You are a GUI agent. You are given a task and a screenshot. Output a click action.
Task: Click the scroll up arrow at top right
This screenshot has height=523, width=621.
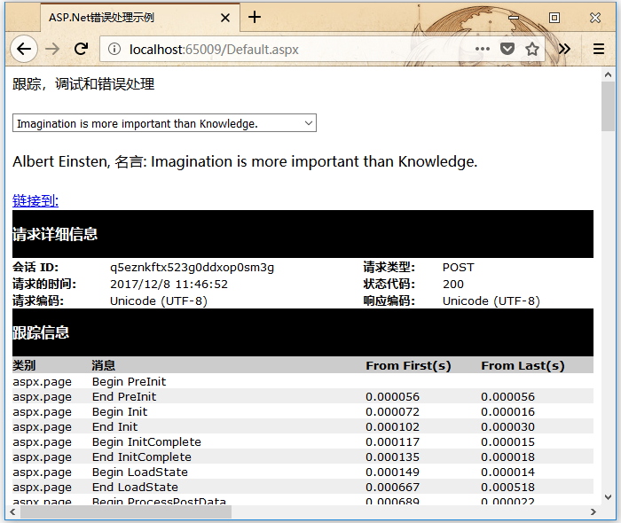tap(608, 74)
